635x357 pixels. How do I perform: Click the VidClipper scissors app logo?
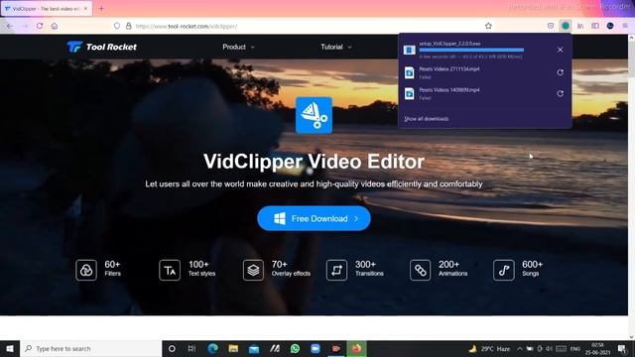click(x=314, y=115)
